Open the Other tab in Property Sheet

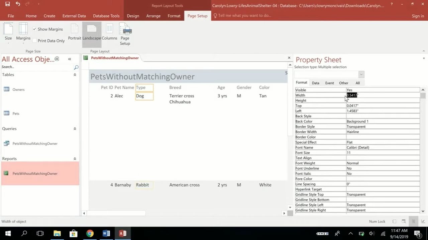[344, 83]
